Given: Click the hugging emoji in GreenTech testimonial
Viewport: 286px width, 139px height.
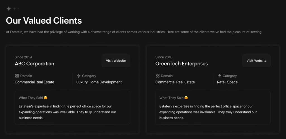Looking at the screenshot, I should tap(186, 98).
